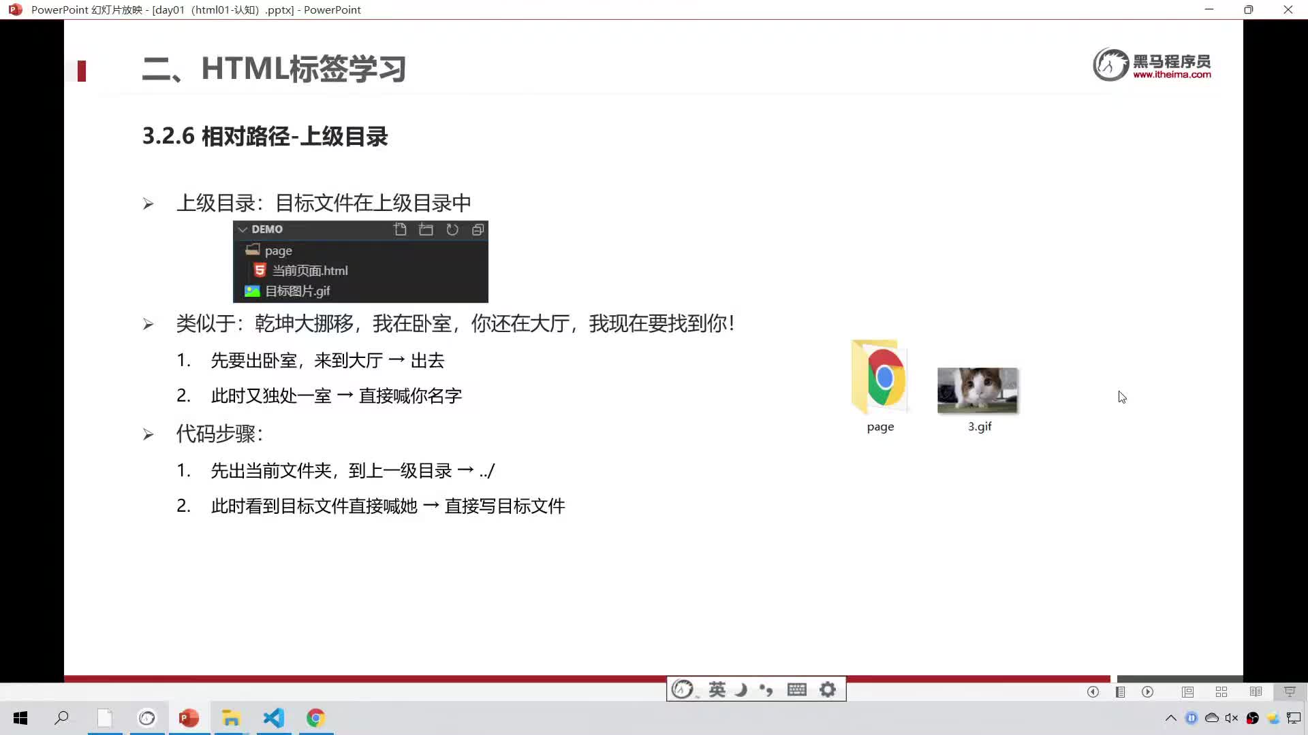Viewport: 1308px width, 735px height.
Task: Click the new file icon in DEMO header
Action: click(x=400, y=229)
